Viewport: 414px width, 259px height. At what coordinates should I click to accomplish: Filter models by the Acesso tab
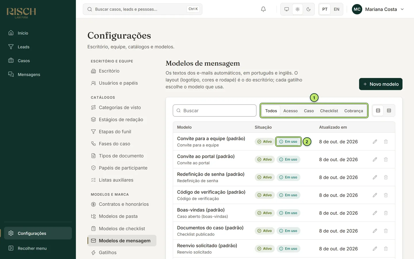coord(290,111)
